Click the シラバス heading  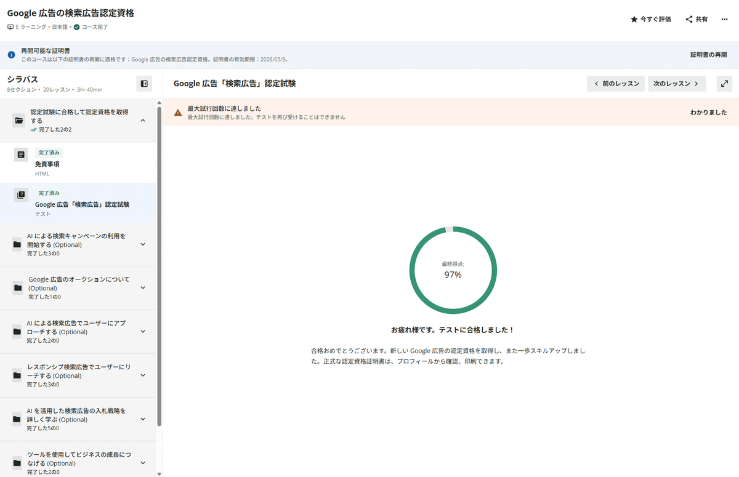tap(23, 79)
